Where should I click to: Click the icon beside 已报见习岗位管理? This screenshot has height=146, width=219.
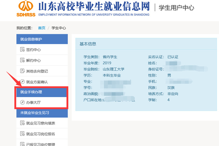point(23,144)
